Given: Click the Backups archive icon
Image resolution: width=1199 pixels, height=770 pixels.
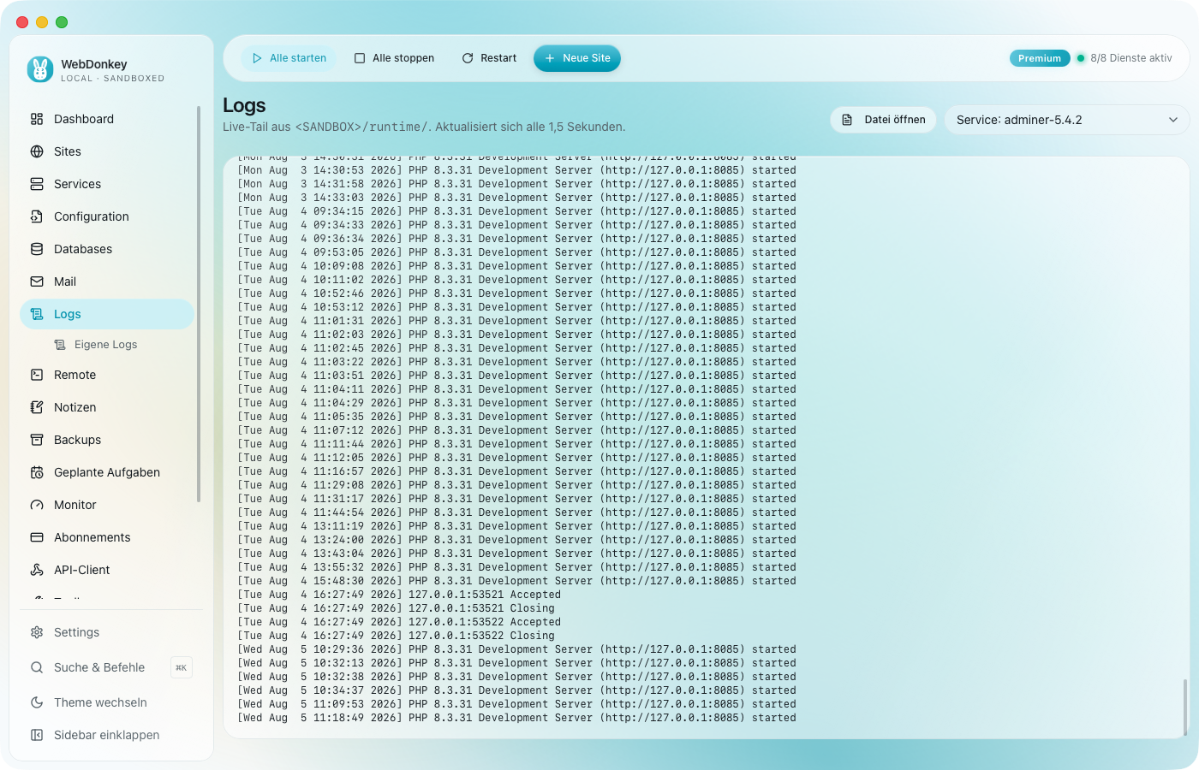Looking at the screenshot, I should (37, 440).
